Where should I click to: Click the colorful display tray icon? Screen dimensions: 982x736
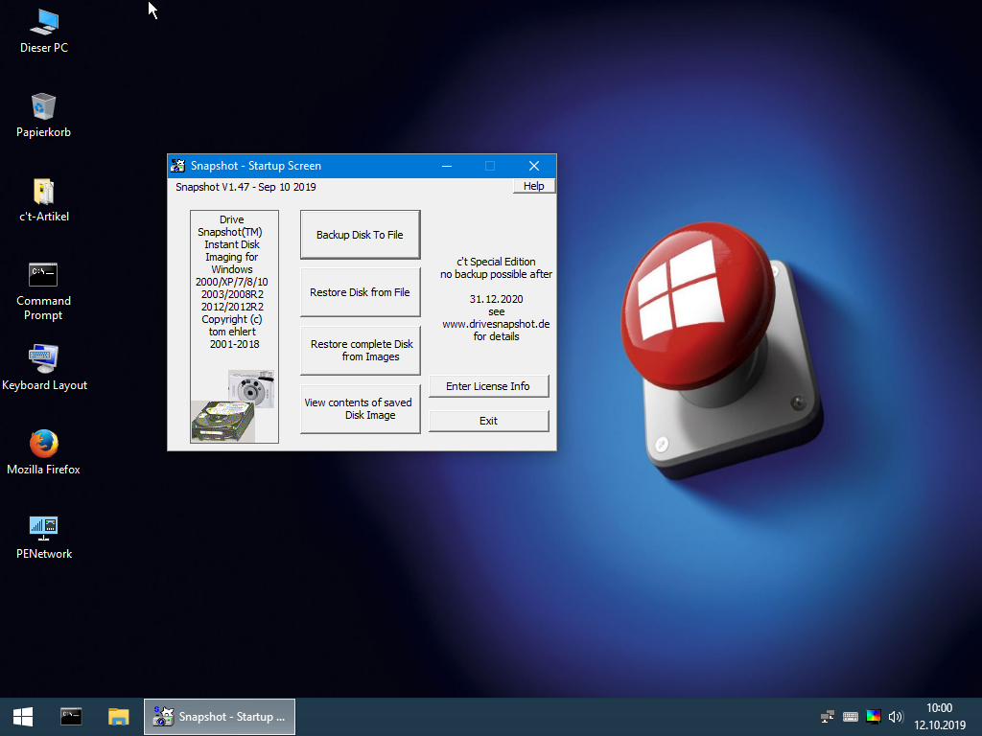point(873,716)
